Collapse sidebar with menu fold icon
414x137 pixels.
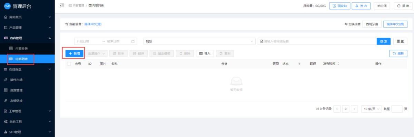point(62,6)
